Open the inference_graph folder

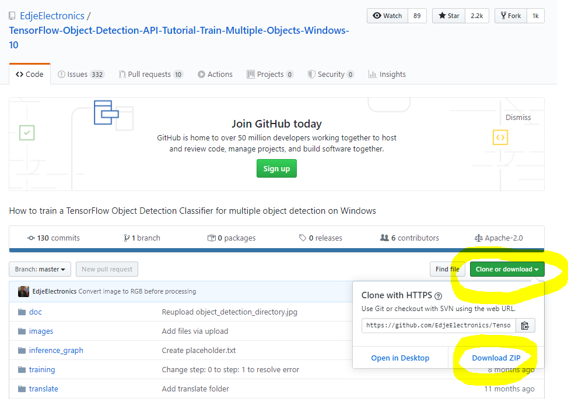[56, 350]
